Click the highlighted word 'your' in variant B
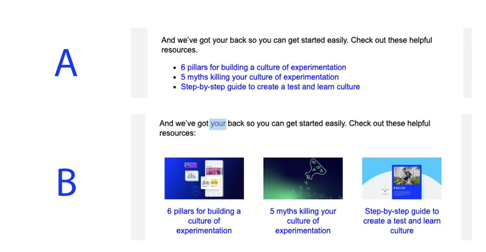 (x=218, y=123)
